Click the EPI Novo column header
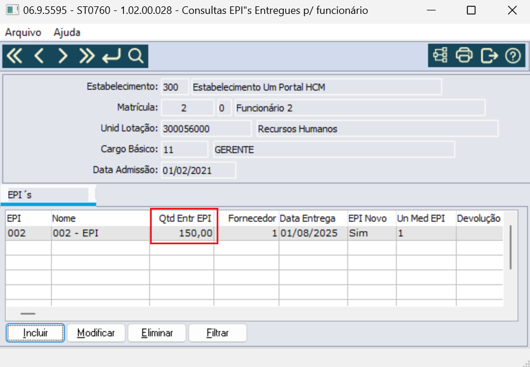 coord(372,218)
